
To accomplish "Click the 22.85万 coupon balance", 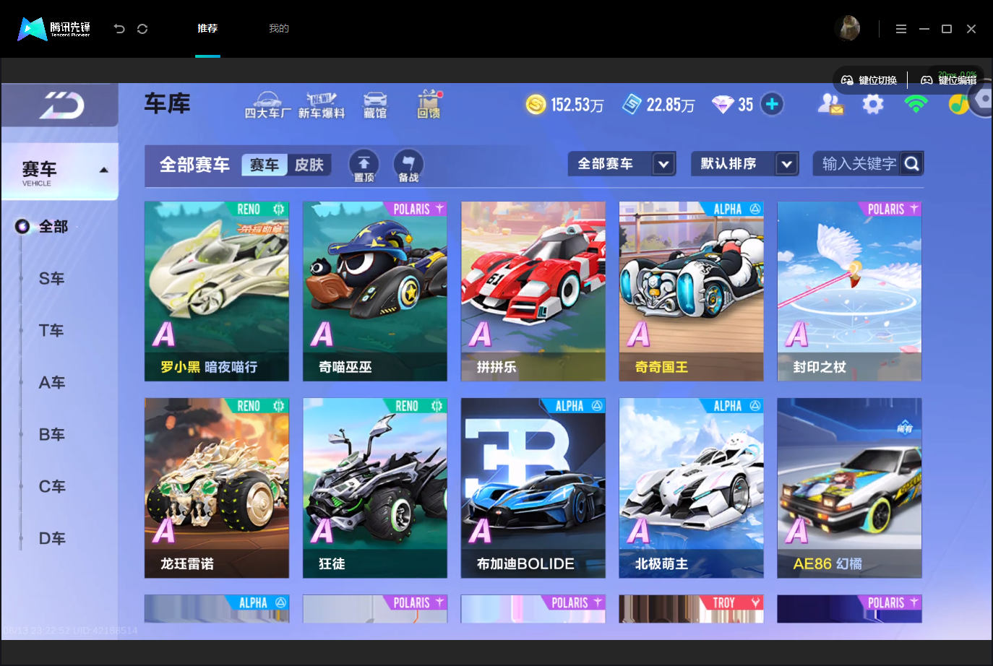I will [x=671, y=105].
